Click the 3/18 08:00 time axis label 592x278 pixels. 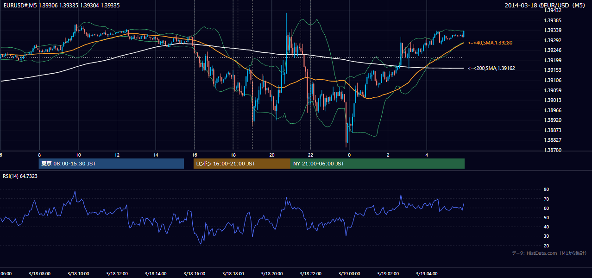39,273
